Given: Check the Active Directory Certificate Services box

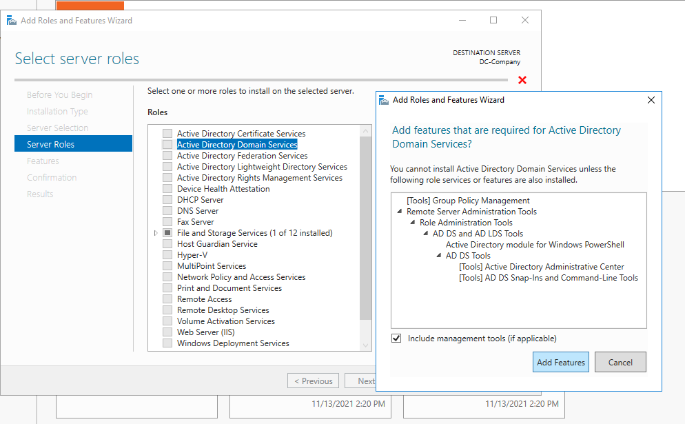Looking at the screenshot, I should [167, 134].
